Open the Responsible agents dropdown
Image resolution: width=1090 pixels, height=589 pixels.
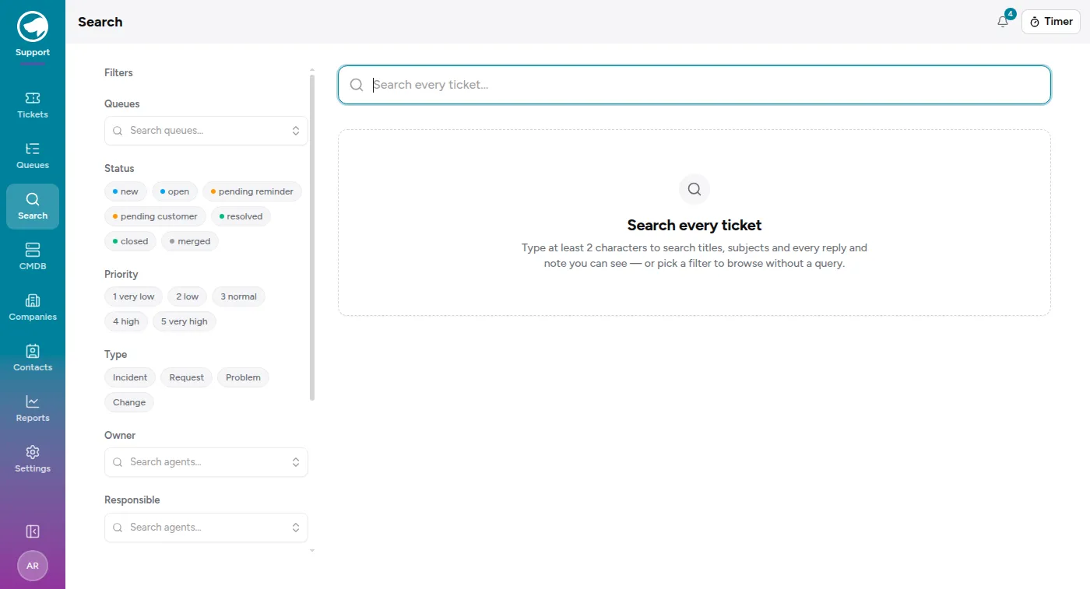[206, 528]
